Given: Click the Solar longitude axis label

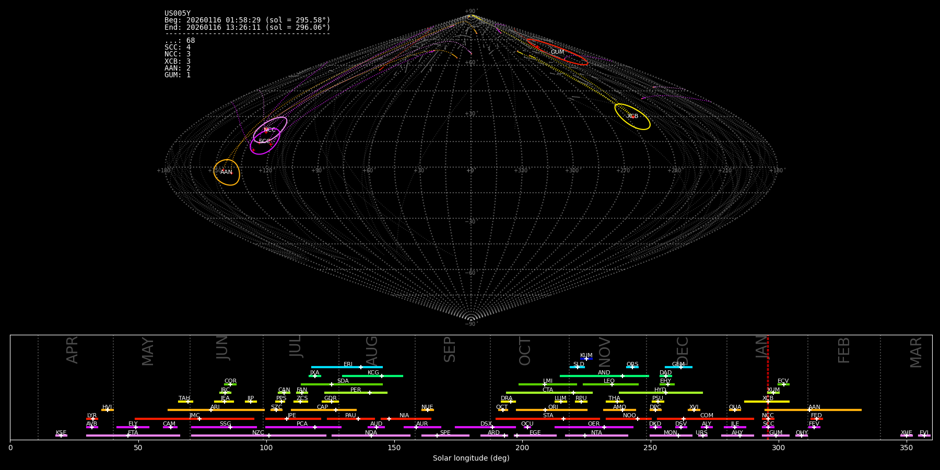Looking at the screenshot, I should click(x=471, y=459).
